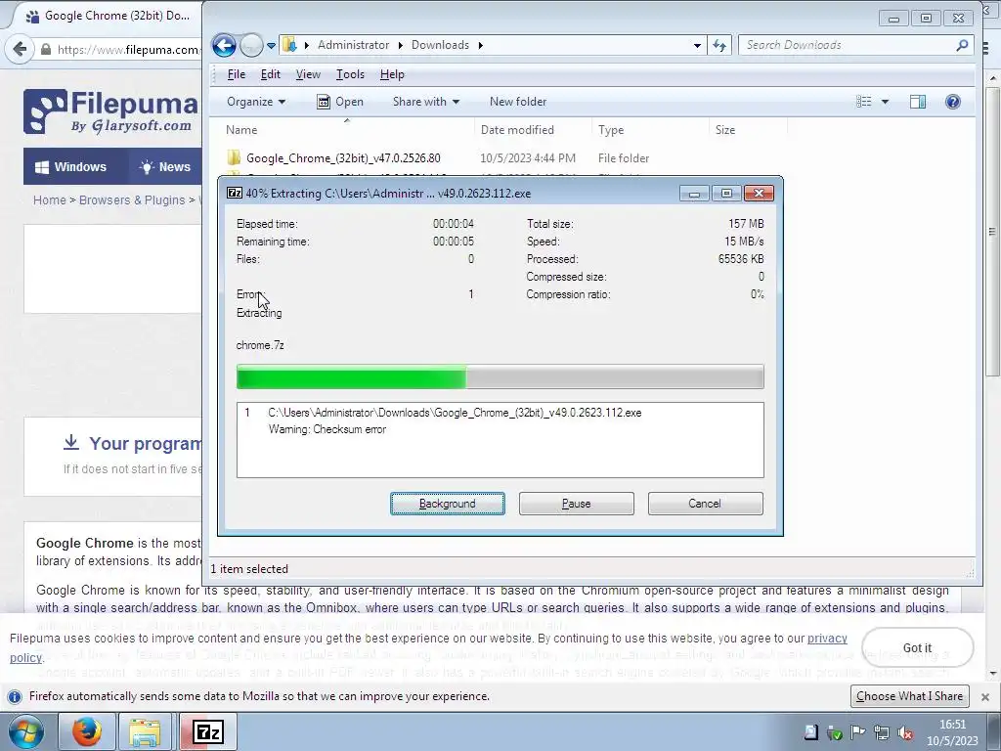The width and height of the screenshot is (1001, 751).
Task: Click the Firefox info icon in notification bar
Action: pyautogui.click(x=15, y=696)
